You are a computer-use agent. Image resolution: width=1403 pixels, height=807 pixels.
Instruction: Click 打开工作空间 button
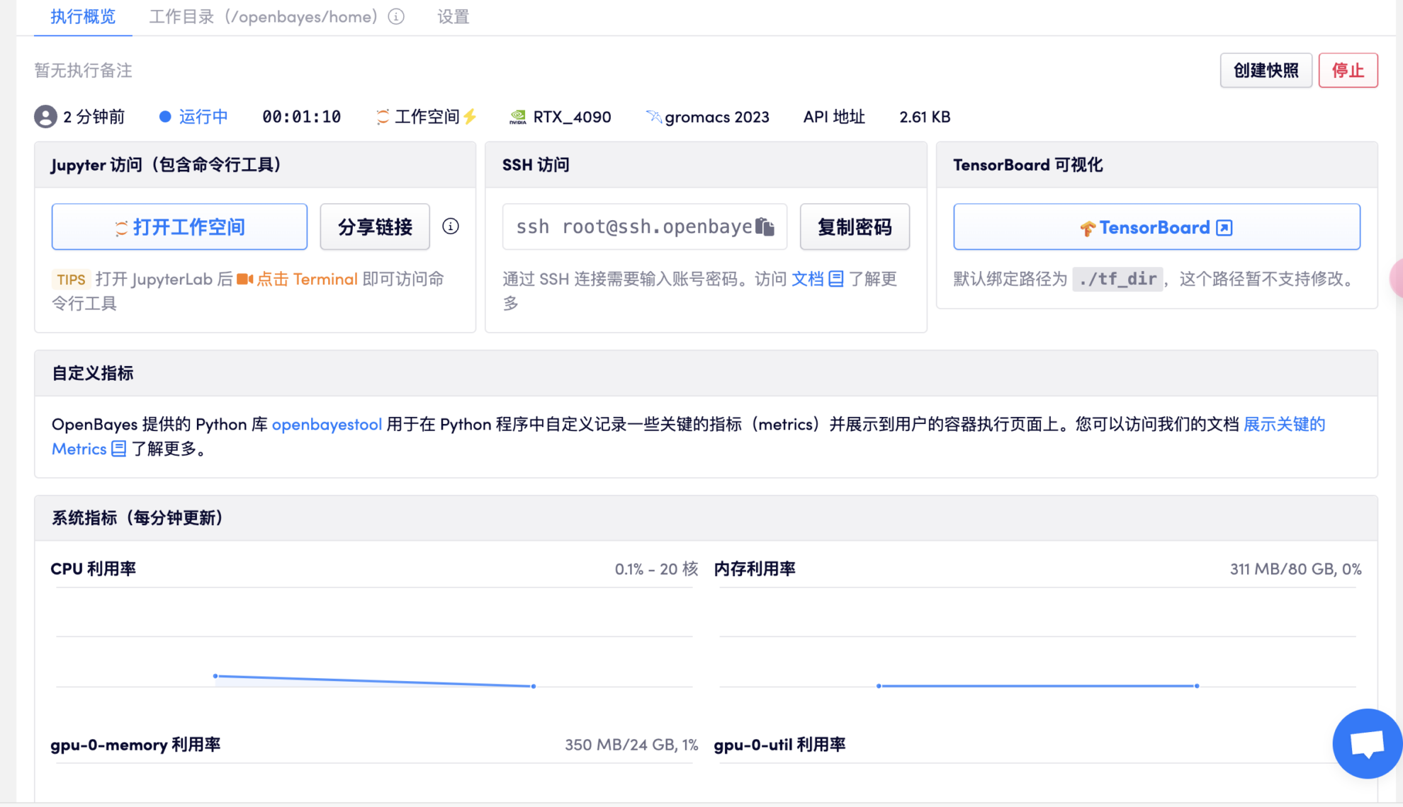pos(179,227)
